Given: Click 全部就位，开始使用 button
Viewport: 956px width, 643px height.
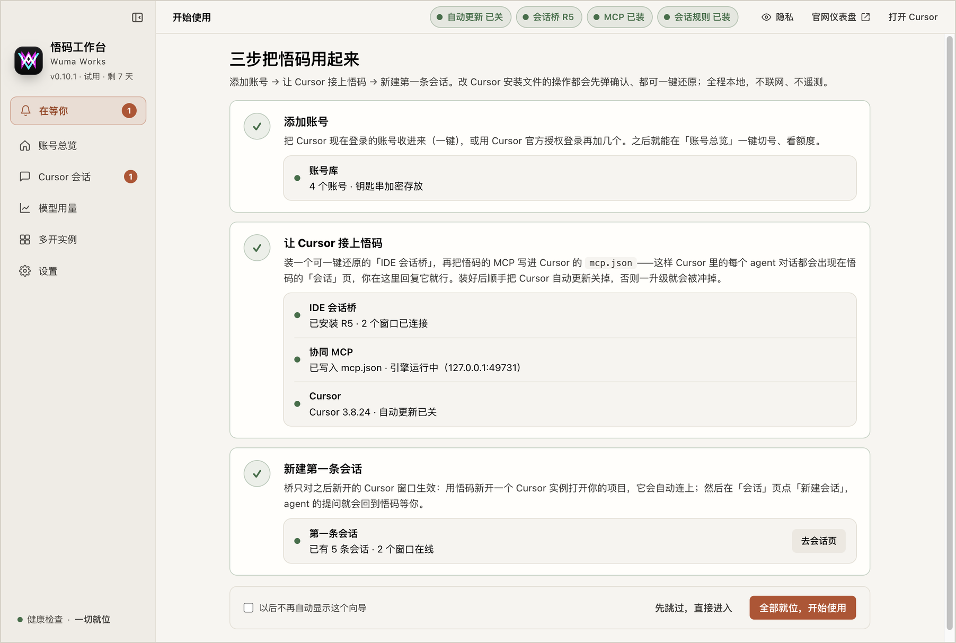Looking at the screenshot, I should tap(803, 607).
